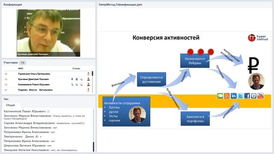Click the ГиперМетод.Геймификация.pptx panel title

(120, 5)
